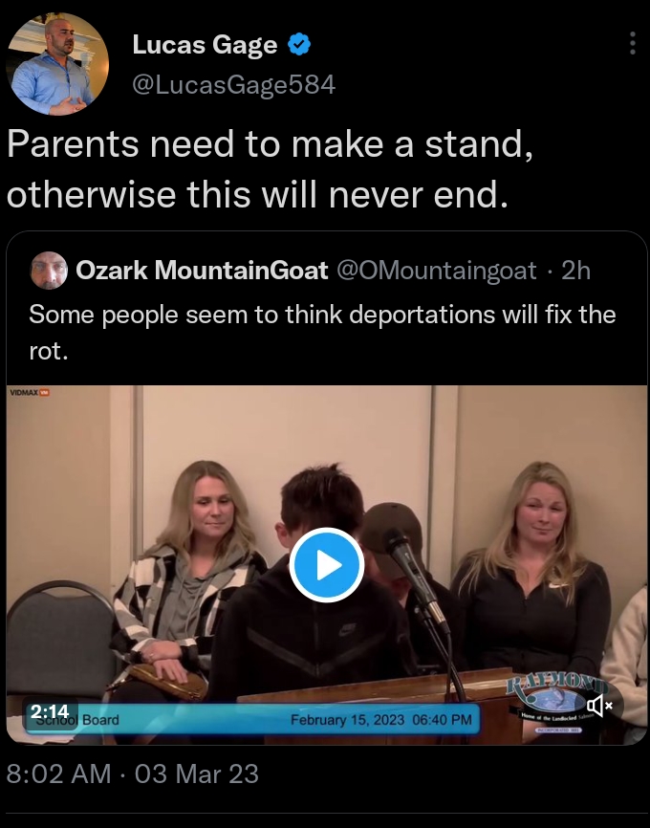Open the @OMountaingoat handle

[x=437, y=271]
